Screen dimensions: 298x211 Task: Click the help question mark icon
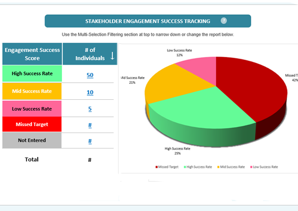pos(223,21)
